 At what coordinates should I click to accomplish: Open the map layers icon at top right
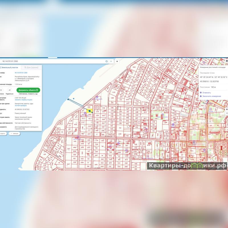click(x=227, y=61)
